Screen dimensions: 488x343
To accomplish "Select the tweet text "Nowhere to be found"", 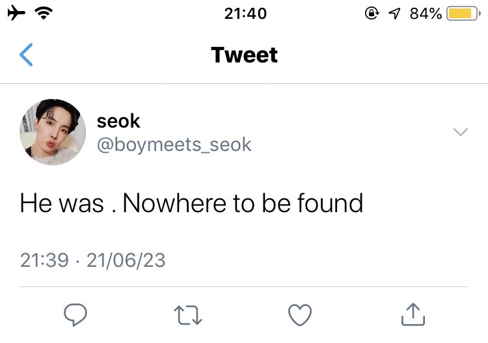I will [243, 203].
